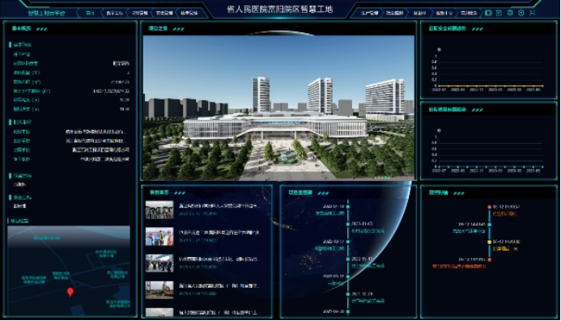This screenshot has width=561, height=321.
Task: Click the hospital campus rendering image
Action: [278, 108]
